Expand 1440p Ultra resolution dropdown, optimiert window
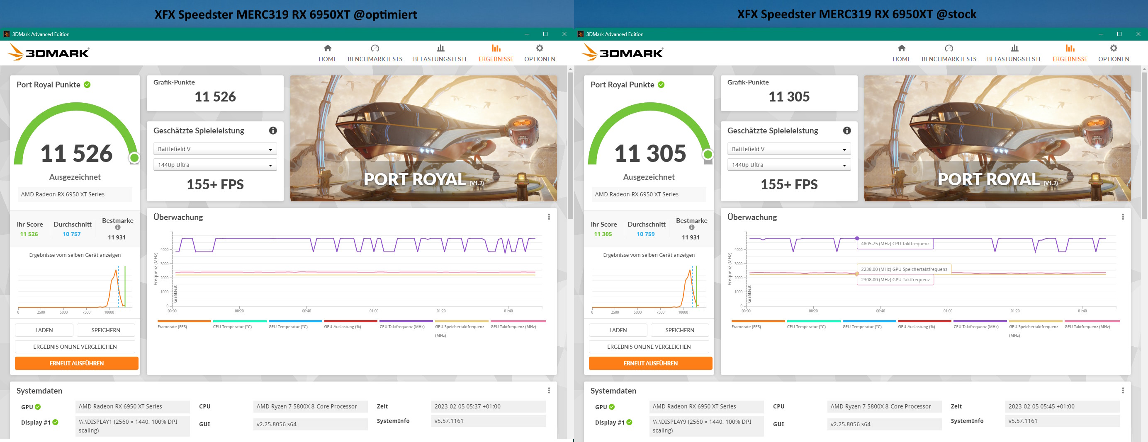The image size is (1148, 442). [215, 165]
